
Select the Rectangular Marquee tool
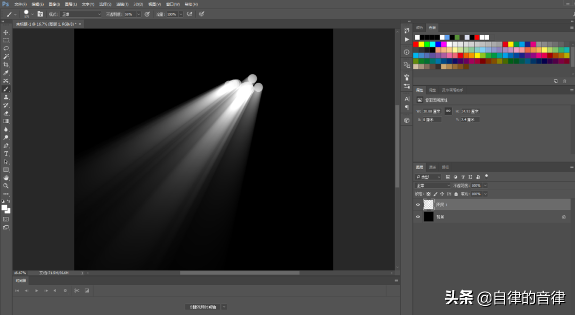tap(6, 41)
